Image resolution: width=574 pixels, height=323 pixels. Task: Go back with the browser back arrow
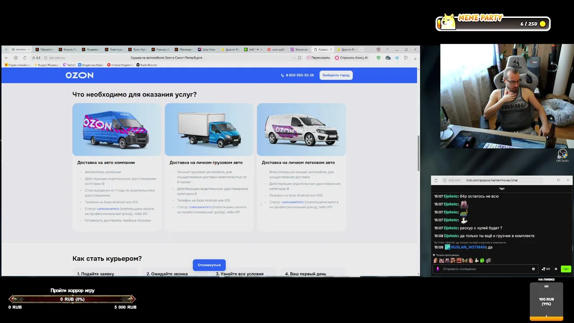(x=6, y=58)
